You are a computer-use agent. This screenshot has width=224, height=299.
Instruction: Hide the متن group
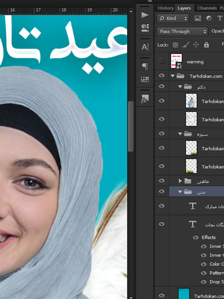point(162,191)
